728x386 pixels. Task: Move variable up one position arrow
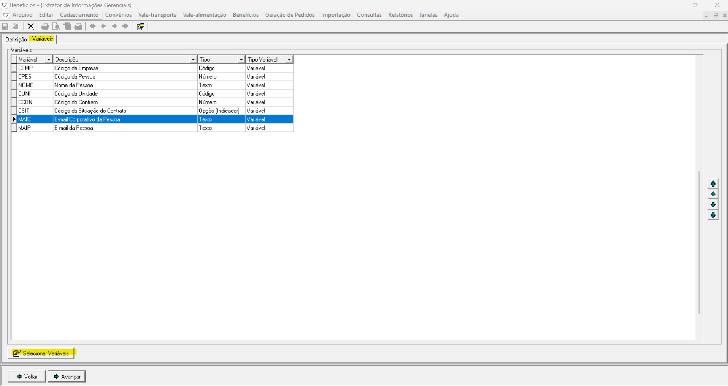coord(713,194)
